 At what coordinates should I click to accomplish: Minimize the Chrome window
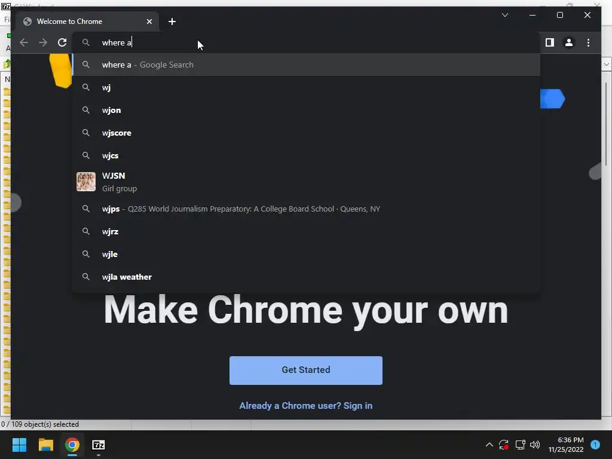533,15
